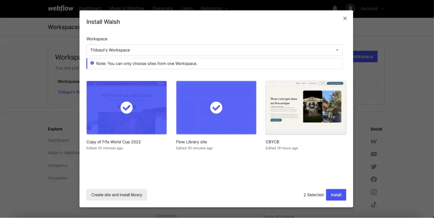The height and width of the screenshot is (218, 434).
Task: Open the Thibaut's Workspace dropdown
Action: 214,50
